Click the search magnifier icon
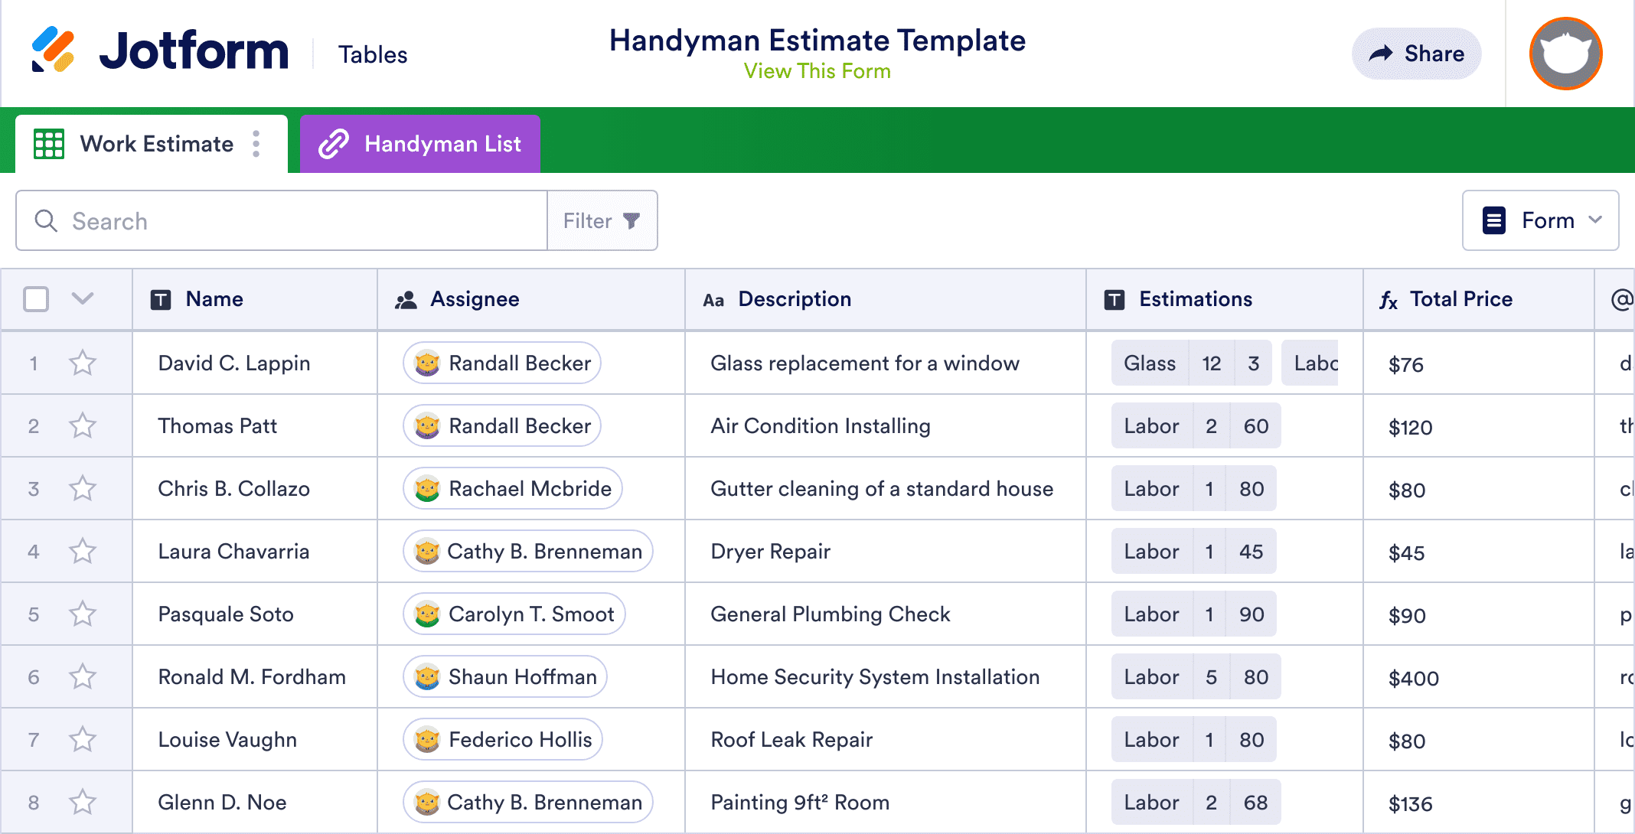This screenshot has height=834, width=1635. (x=46, y=220)
